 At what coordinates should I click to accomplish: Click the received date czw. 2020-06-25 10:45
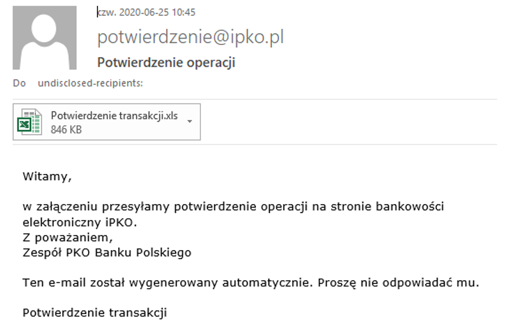pos(147,12)
